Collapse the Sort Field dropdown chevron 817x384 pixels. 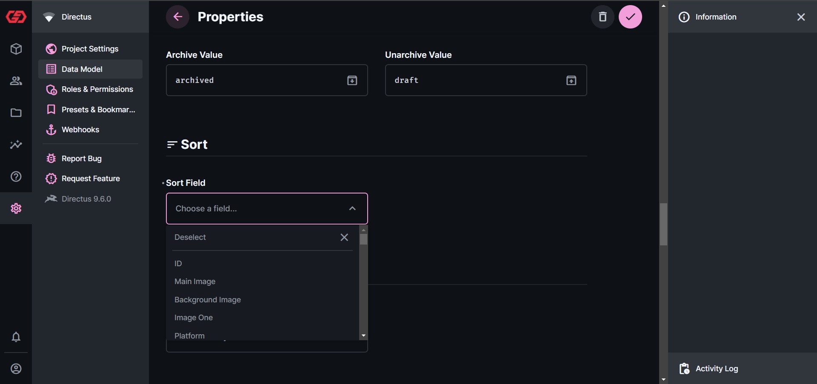(x=352, y=208)
